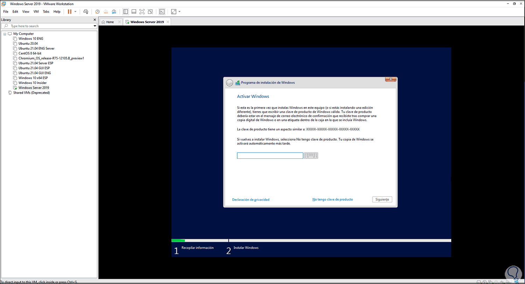Close the Library panel

pyautogui.click(x=94, y=20)
